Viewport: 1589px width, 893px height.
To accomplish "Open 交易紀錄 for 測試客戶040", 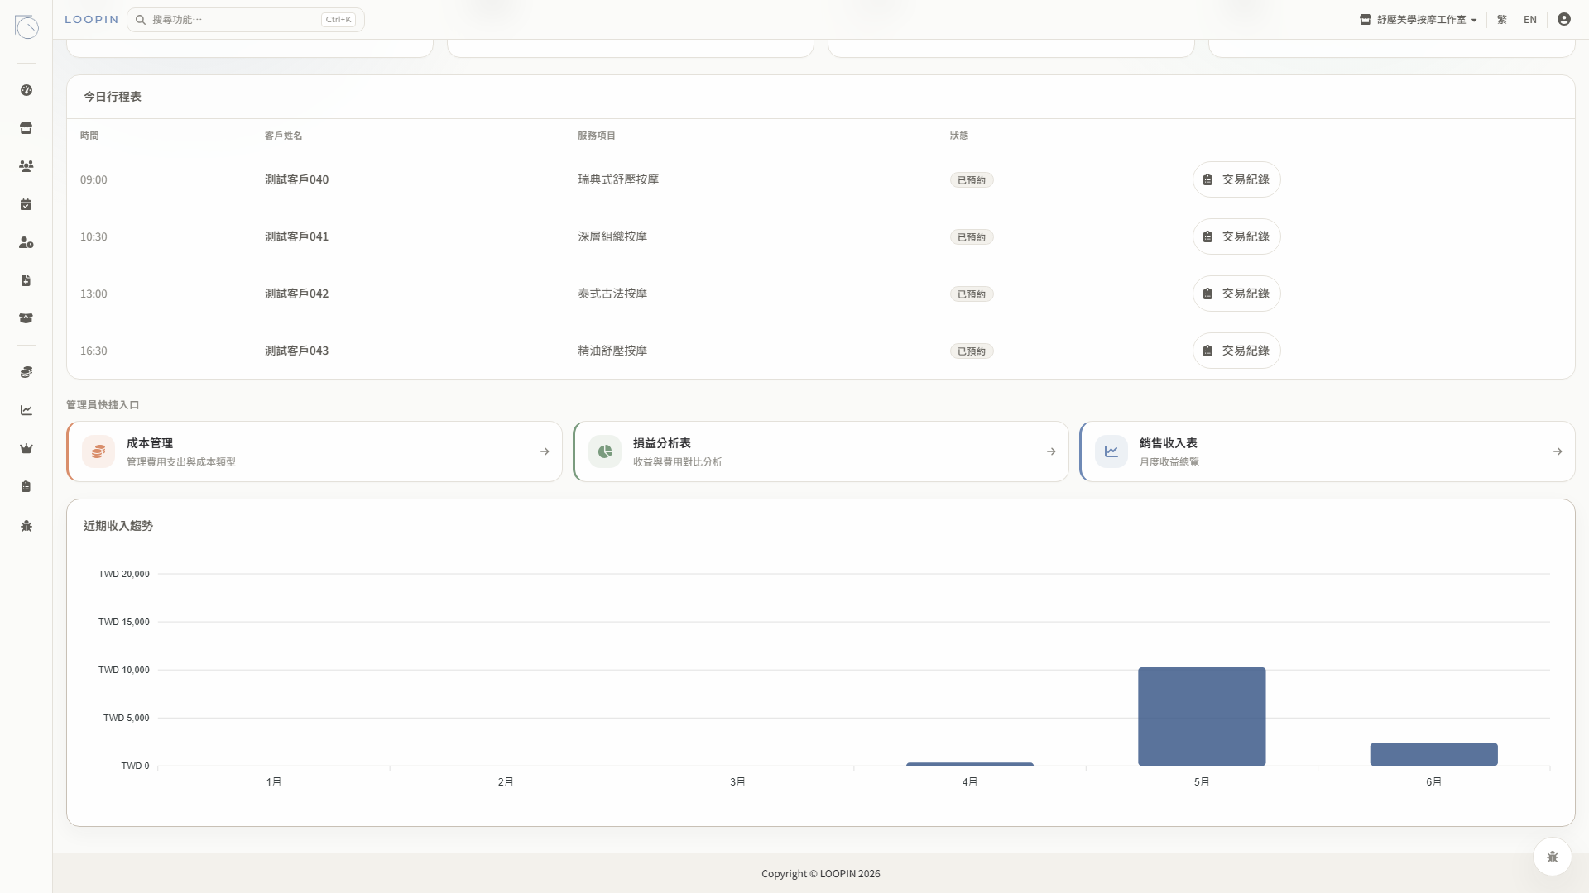I will pyautogui.click(x=1236, y=179).
